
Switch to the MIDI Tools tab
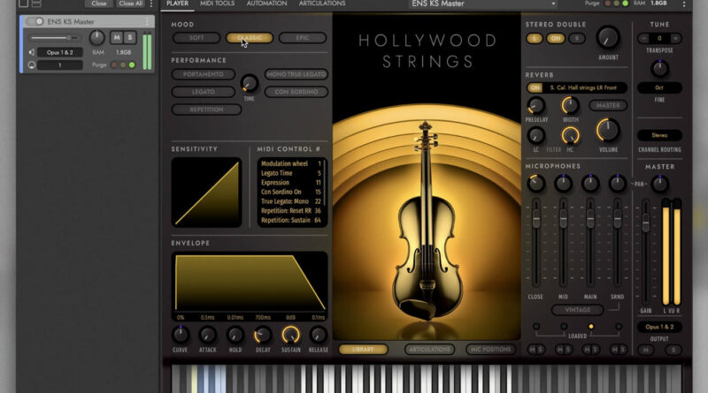(217, 4)
